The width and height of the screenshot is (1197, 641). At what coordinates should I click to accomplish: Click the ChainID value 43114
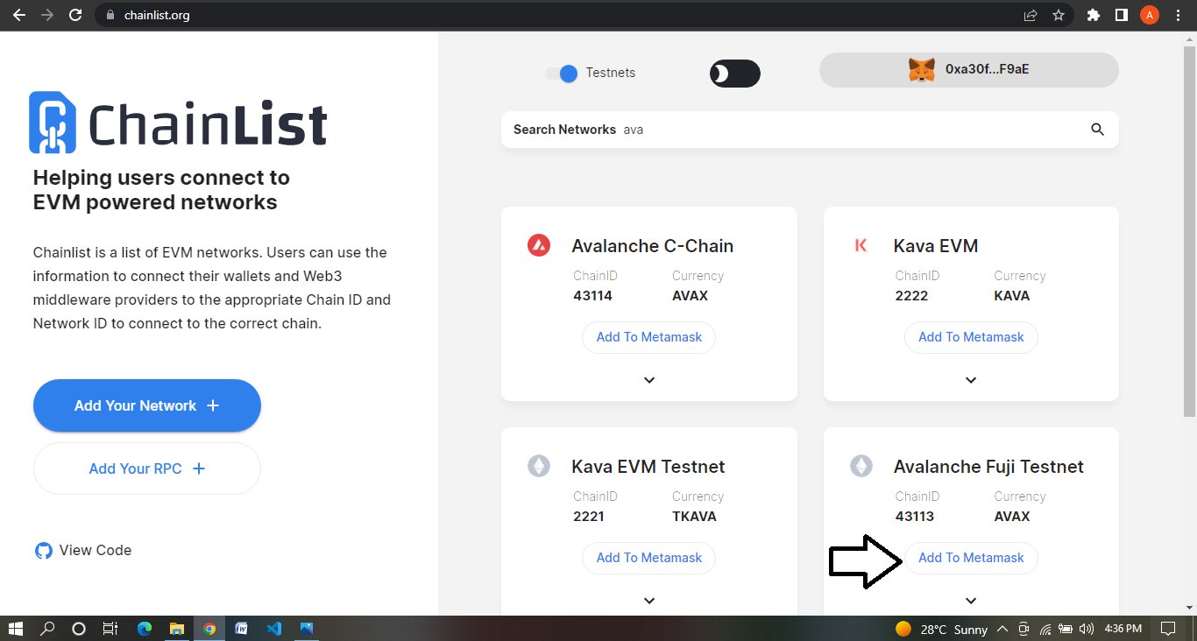point(593,296)
